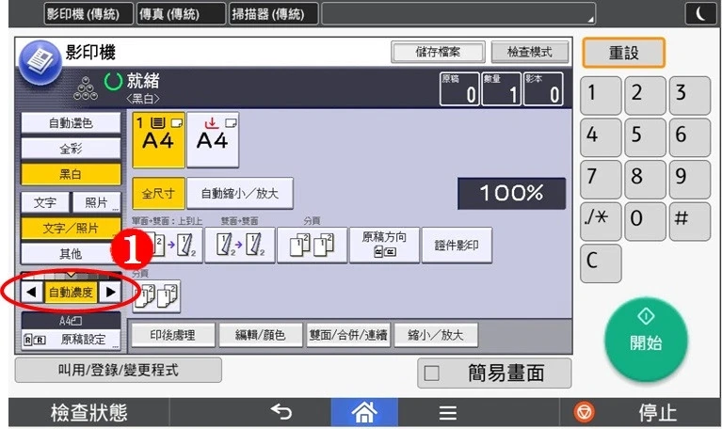Tap number key 6

pos(690,137)
